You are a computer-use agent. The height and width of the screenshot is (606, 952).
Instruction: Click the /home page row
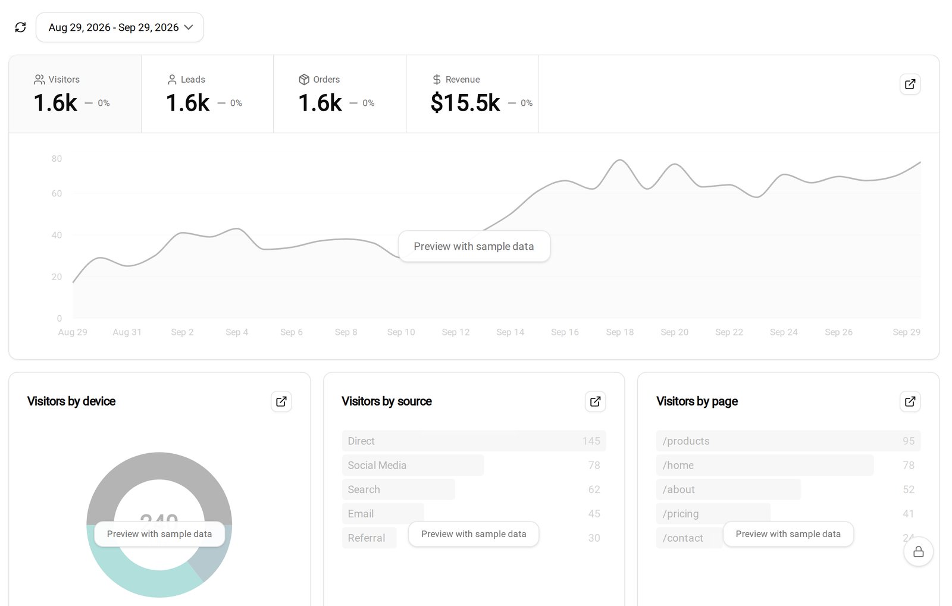(788, 465)
